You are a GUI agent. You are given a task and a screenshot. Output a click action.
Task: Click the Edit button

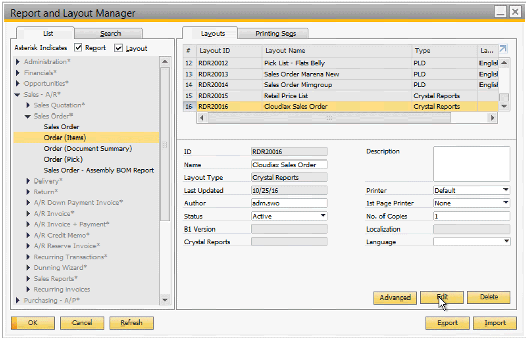point(441,298)
